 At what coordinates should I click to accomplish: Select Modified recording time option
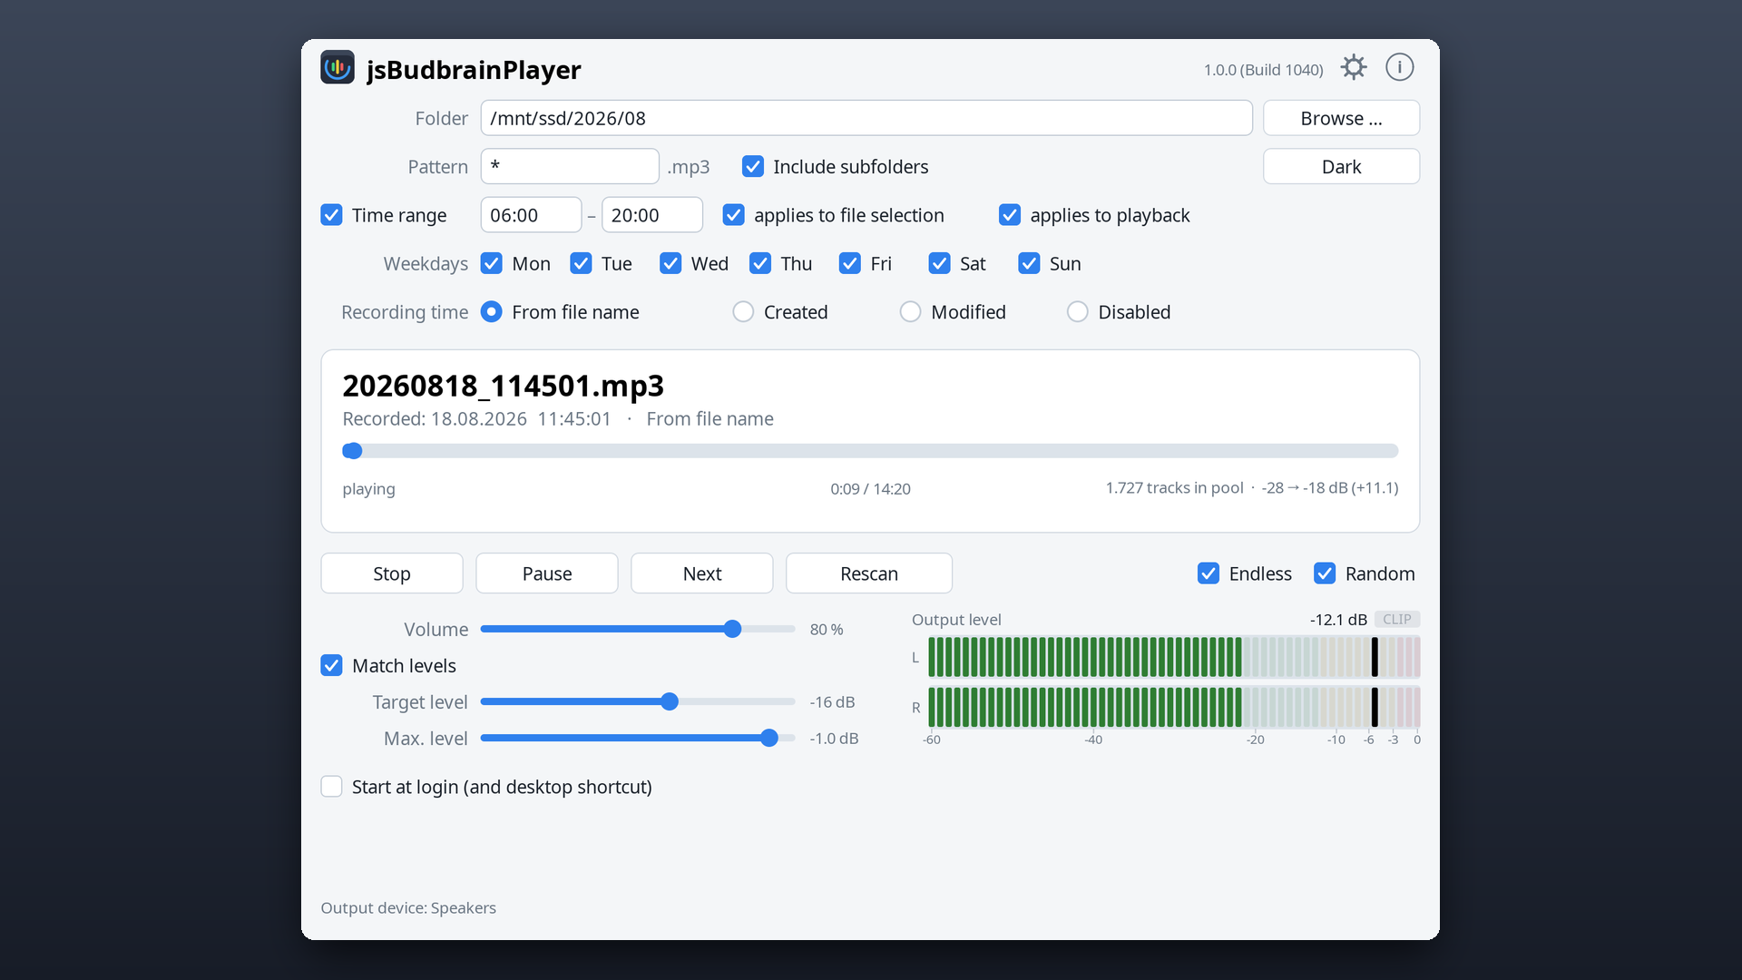click(x=910, y=312)
